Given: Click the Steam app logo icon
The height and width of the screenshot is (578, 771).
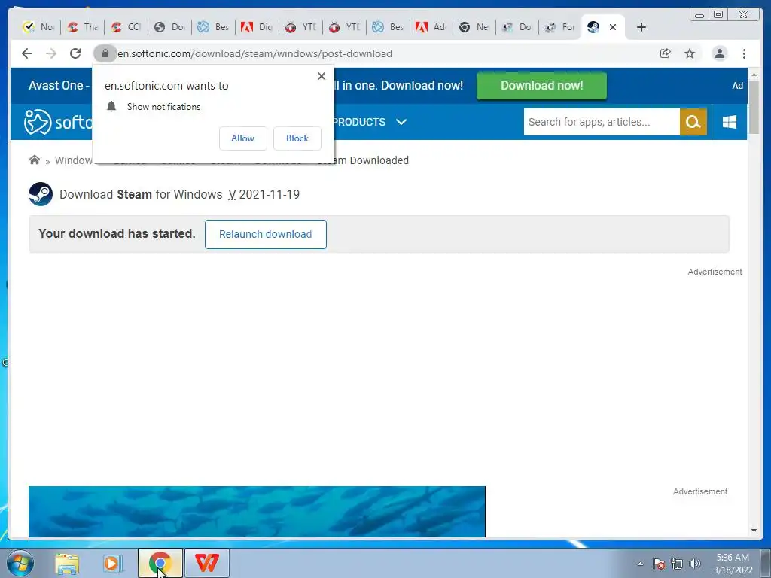Looking at the screenshot, I should tap(41, 194).
